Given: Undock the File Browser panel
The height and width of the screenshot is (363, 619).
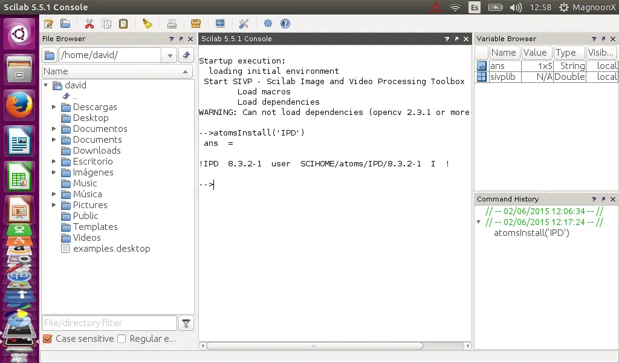Looking at the screenshot, I should (x=181, y=39).
